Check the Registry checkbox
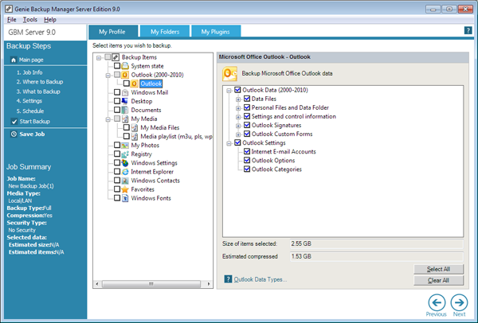 tap(117, 154)
